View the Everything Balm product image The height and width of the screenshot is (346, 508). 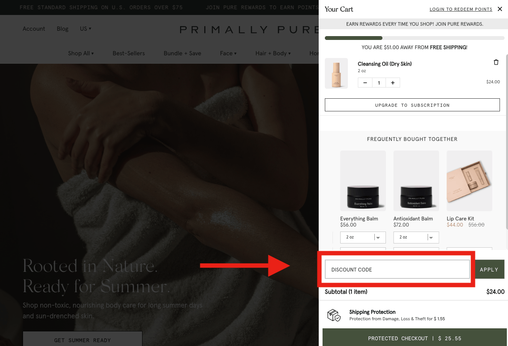click(x=363, y=180)
